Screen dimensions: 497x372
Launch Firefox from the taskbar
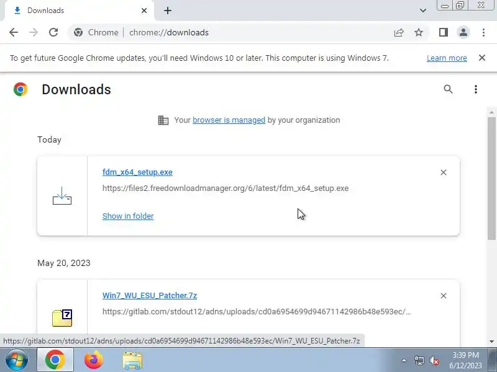(94, 360)
